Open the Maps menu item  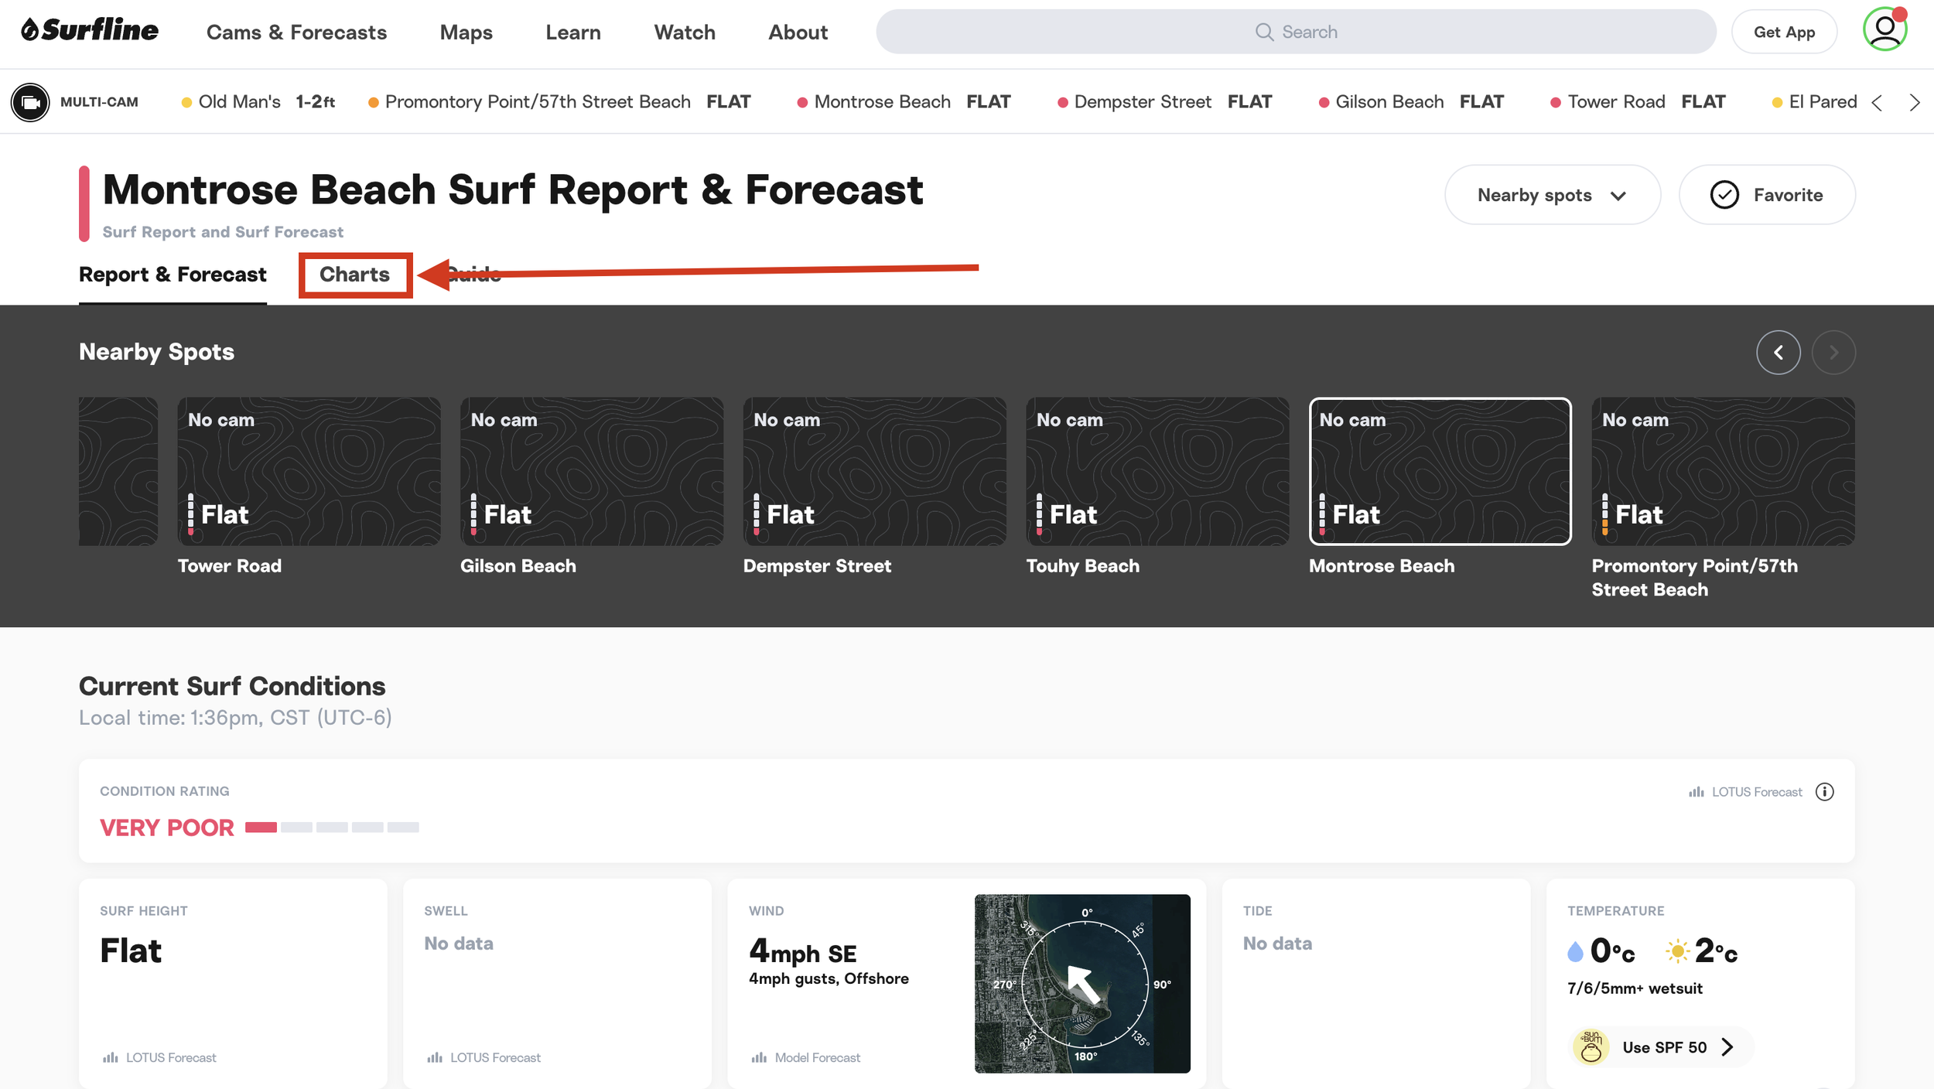click(466, 32)
